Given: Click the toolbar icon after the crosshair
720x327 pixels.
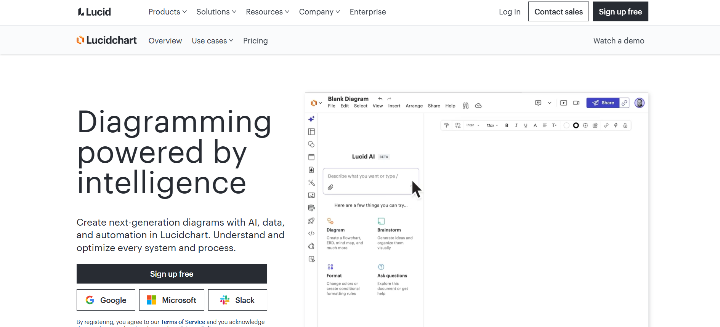Looking at the screenshot, I should [x=595, y=125].
